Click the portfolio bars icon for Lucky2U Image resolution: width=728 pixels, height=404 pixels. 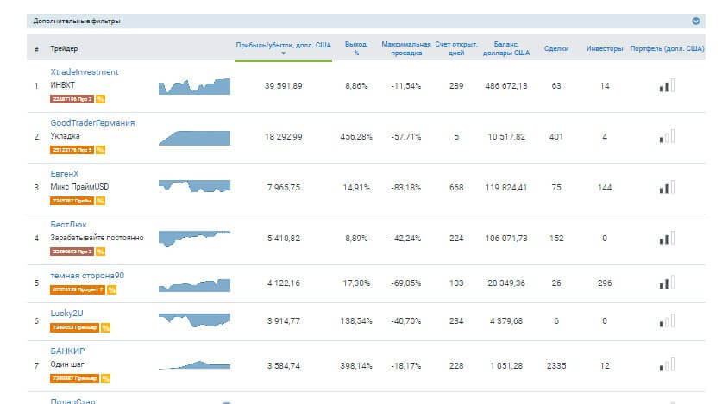pyautogui.click(x=666, y=321)
